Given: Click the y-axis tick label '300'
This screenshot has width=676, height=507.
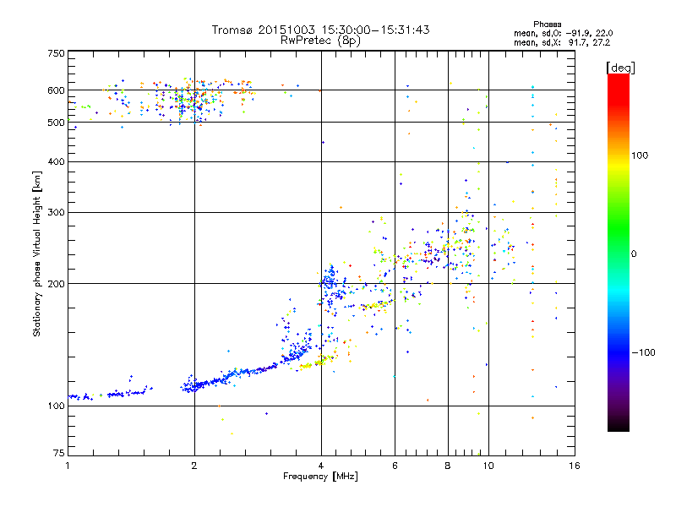Looking at the screenshot, I should coord(56,213).
